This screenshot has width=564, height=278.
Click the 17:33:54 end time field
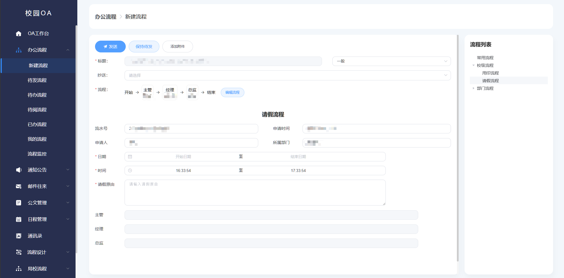click(x=298, y=171)
